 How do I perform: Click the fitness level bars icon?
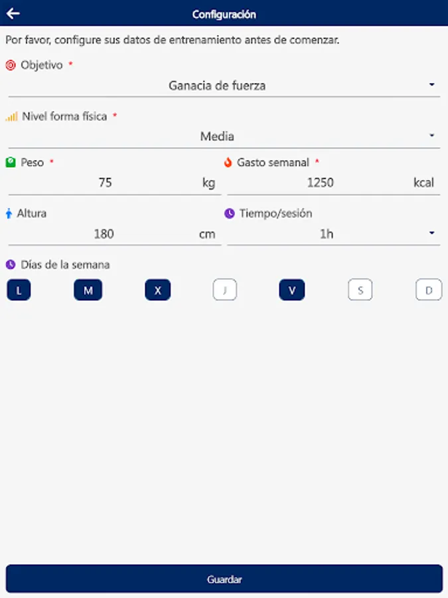(x=11, y=116)
